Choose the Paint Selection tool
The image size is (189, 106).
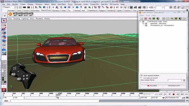point(4,29)
